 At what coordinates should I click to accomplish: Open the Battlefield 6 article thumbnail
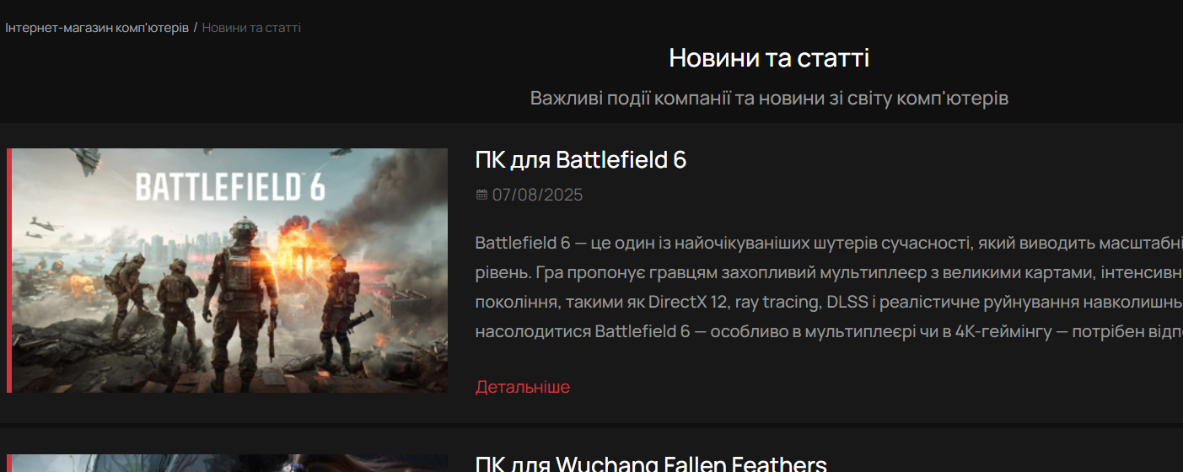point(229,271)
